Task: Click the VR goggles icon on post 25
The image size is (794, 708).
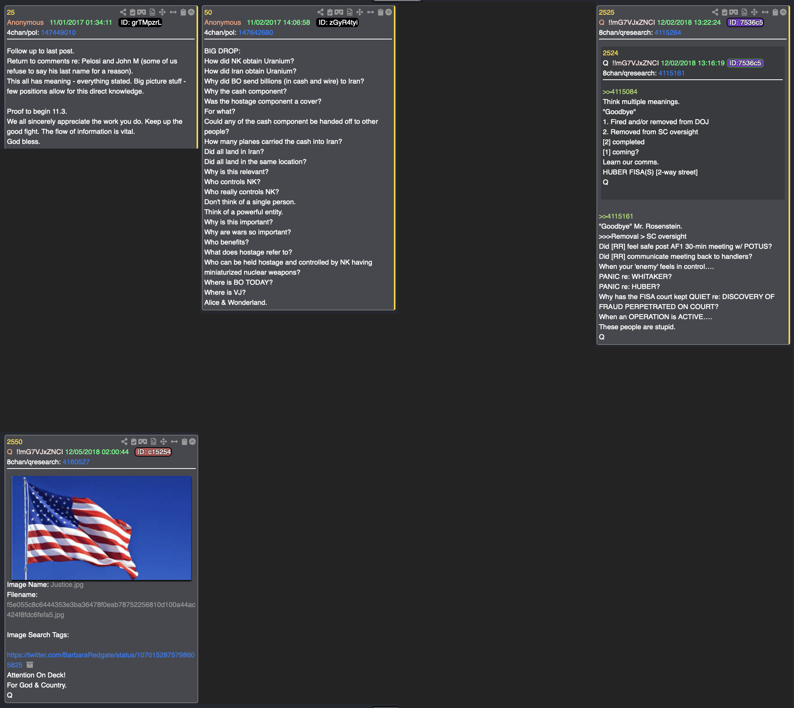Action: point(142,12)
